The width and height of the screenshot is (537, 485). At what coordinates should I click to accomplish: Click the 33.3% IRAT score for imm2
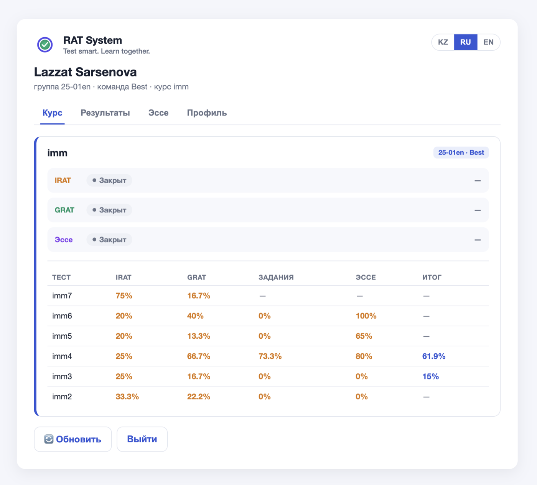[x=127, y=397]
